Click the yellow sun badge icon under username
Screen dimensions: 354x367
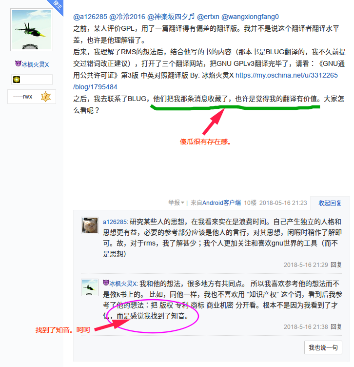[x=17, y=80]
